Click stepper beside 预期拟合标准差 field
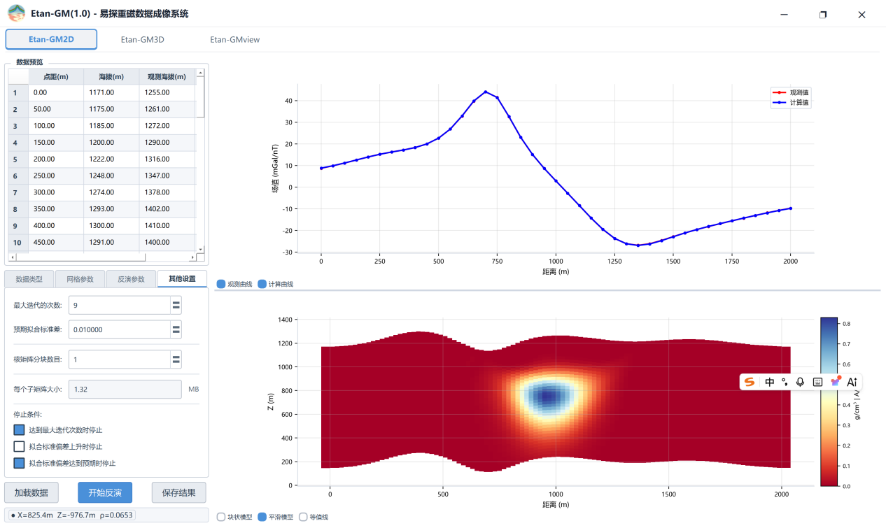The height and width of the screenshot is (528, 886). (176, 329)
